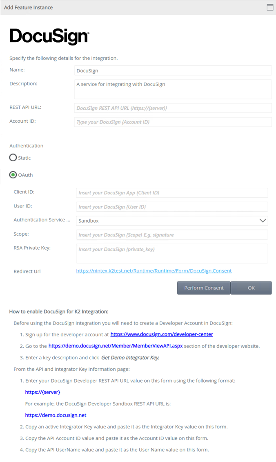Select the Static authentication option

tap(13, 158)
